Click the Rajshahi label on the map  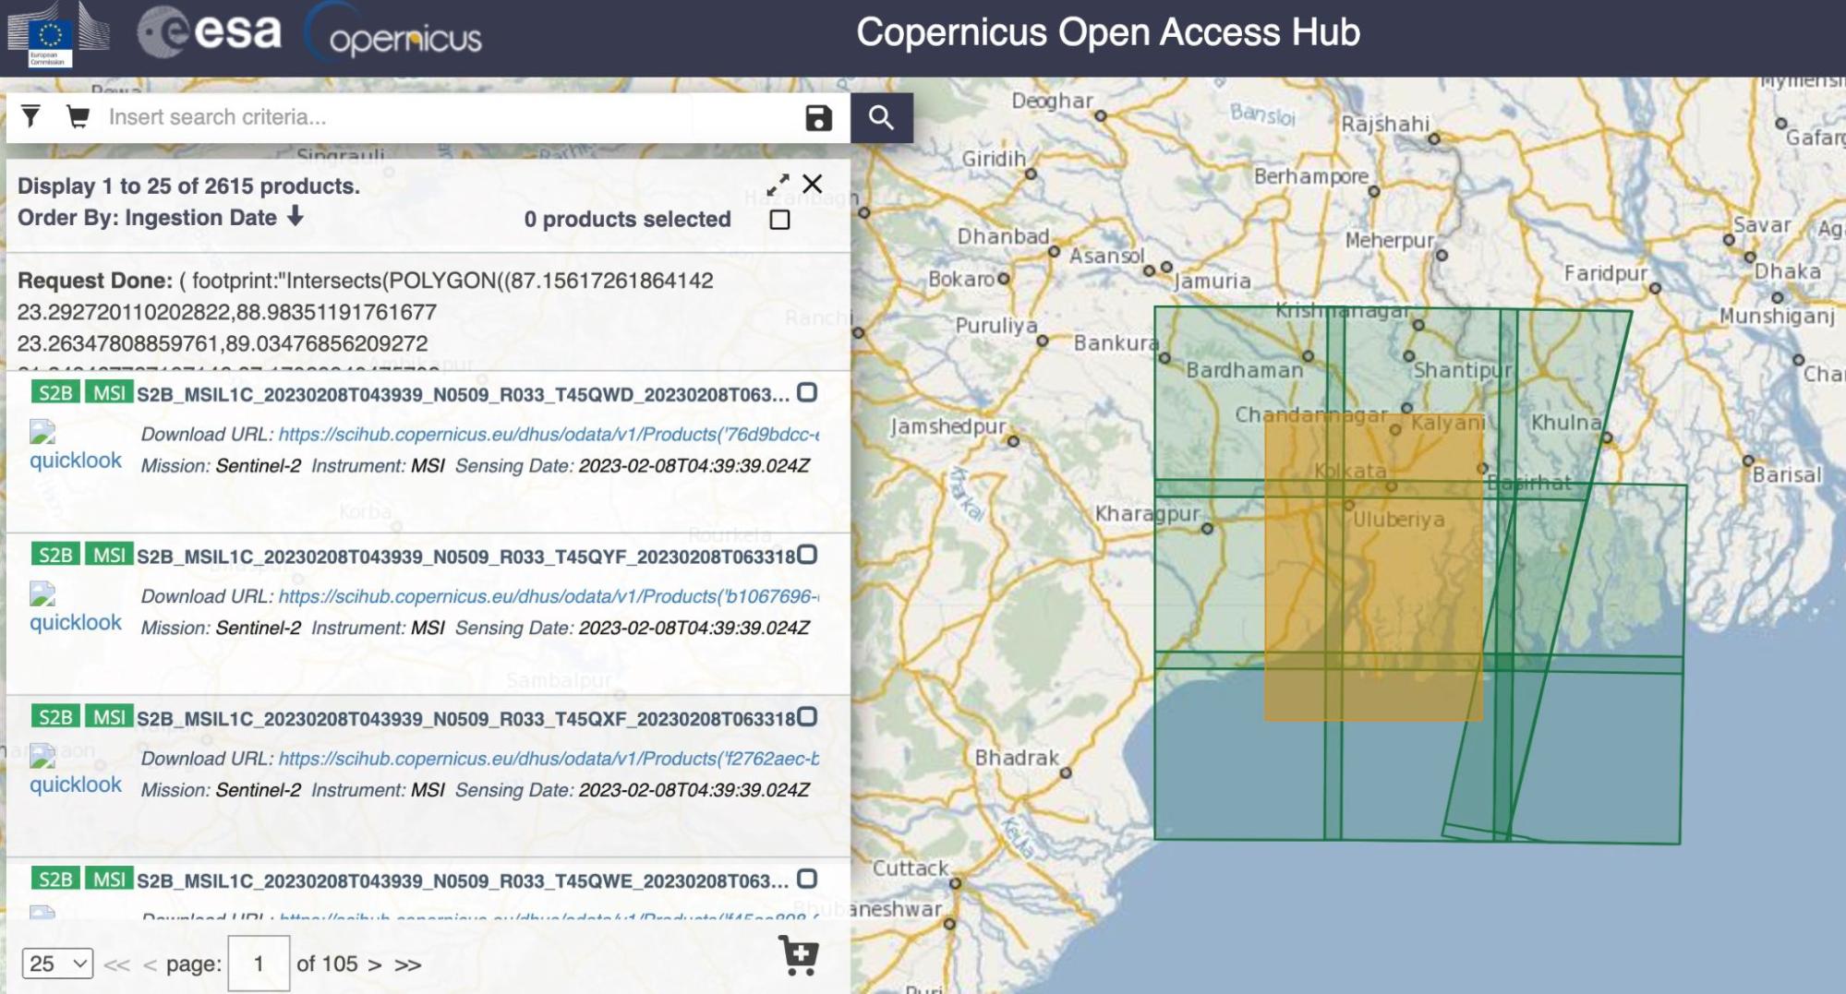tap(1385, 124)
